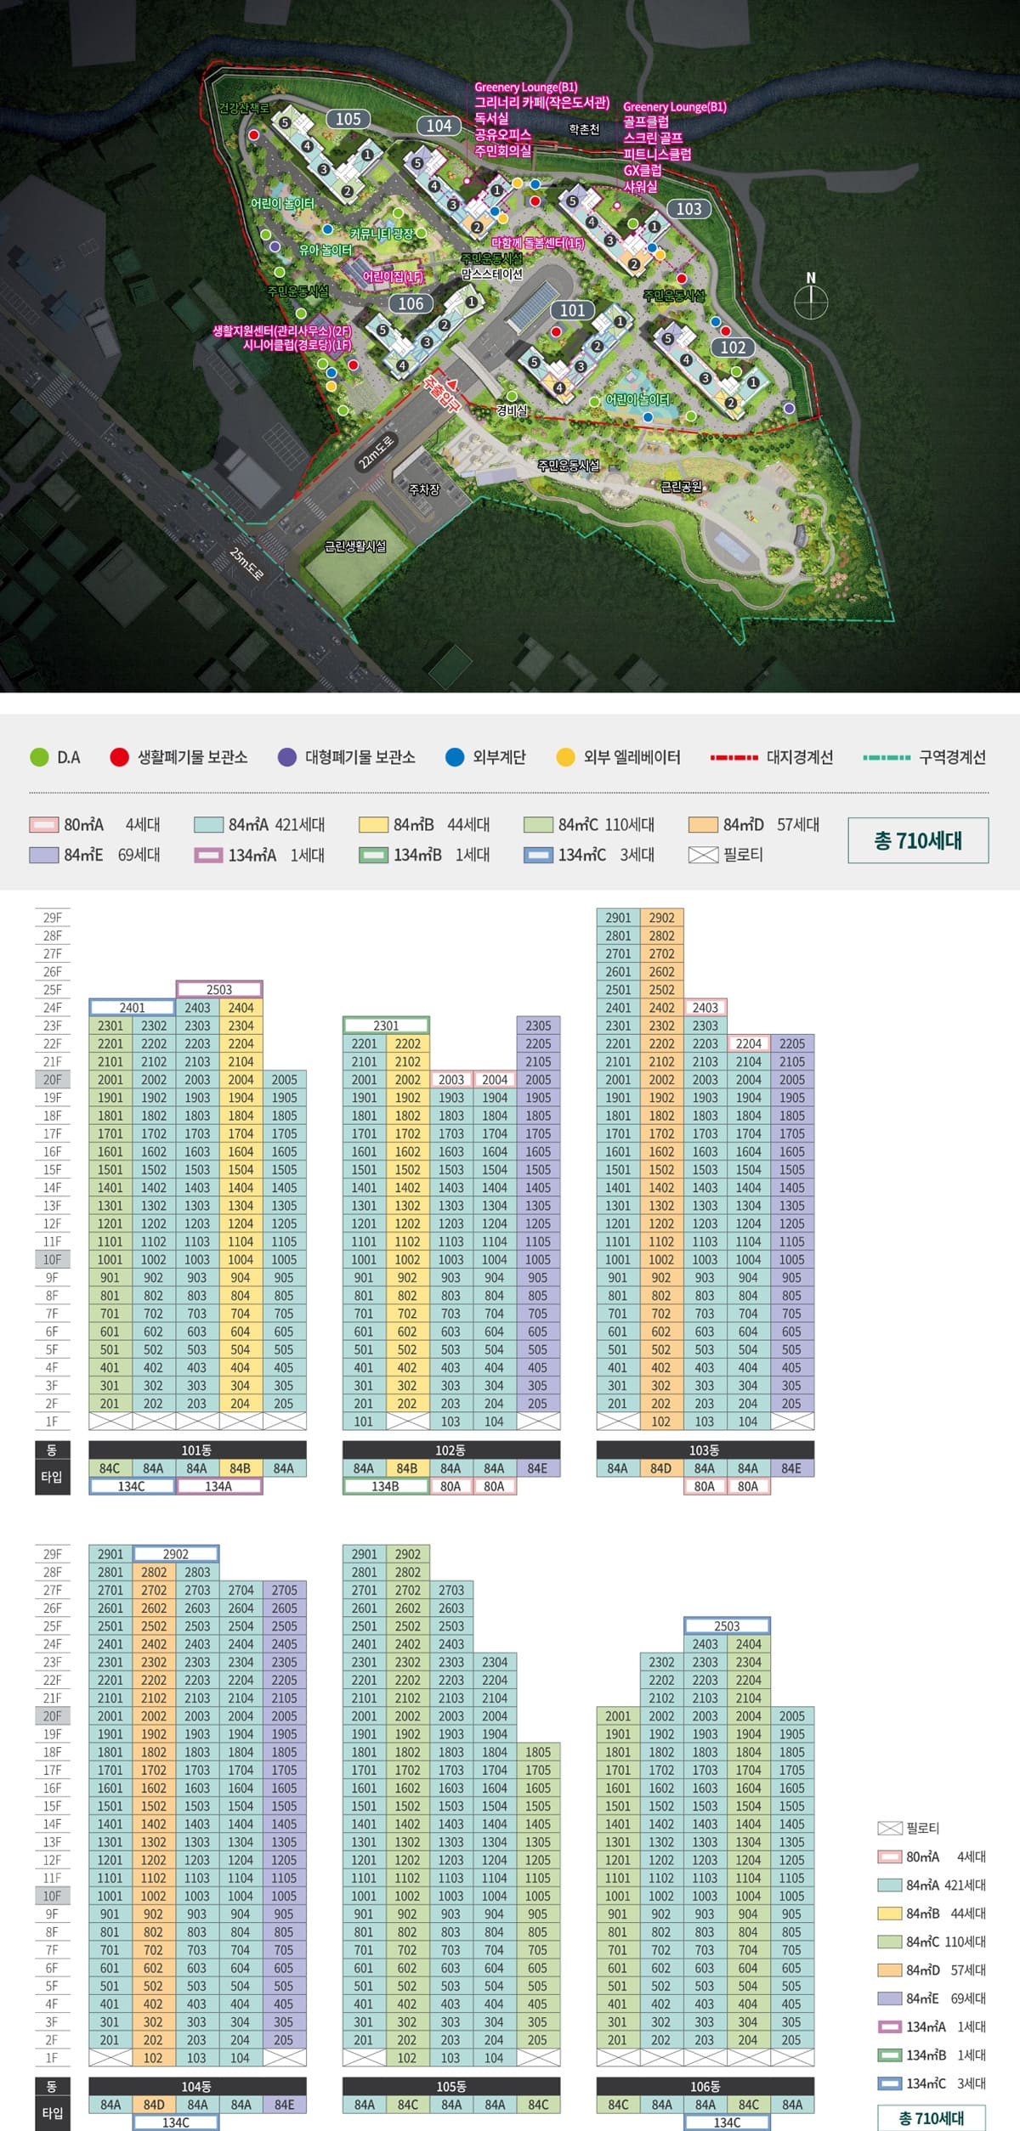Click the 84D type label under 103동

click(661, 1467)
